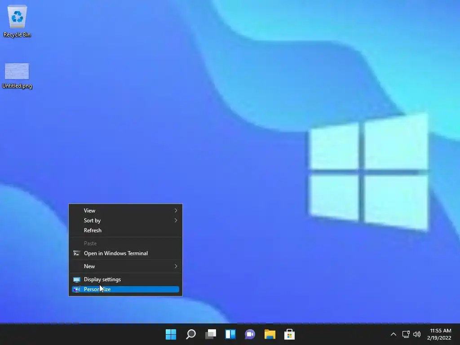The image size is (460, 345).
Task: Click the Recycle Bin label text
Action: 17,35
